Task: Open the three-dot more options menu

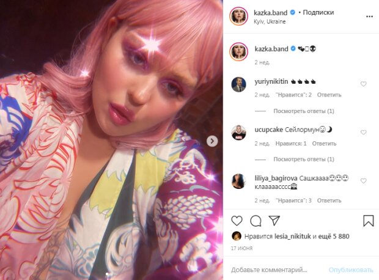Action: [x=369, y=17]
